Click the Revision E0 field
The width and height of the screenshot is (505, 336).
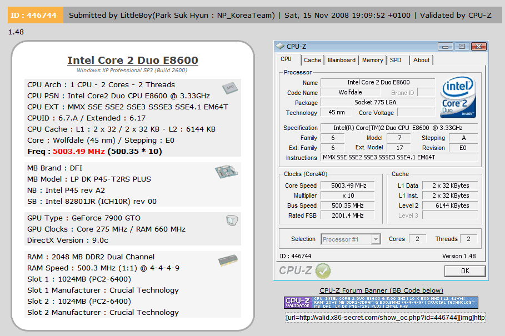click(x=463, y=148)
